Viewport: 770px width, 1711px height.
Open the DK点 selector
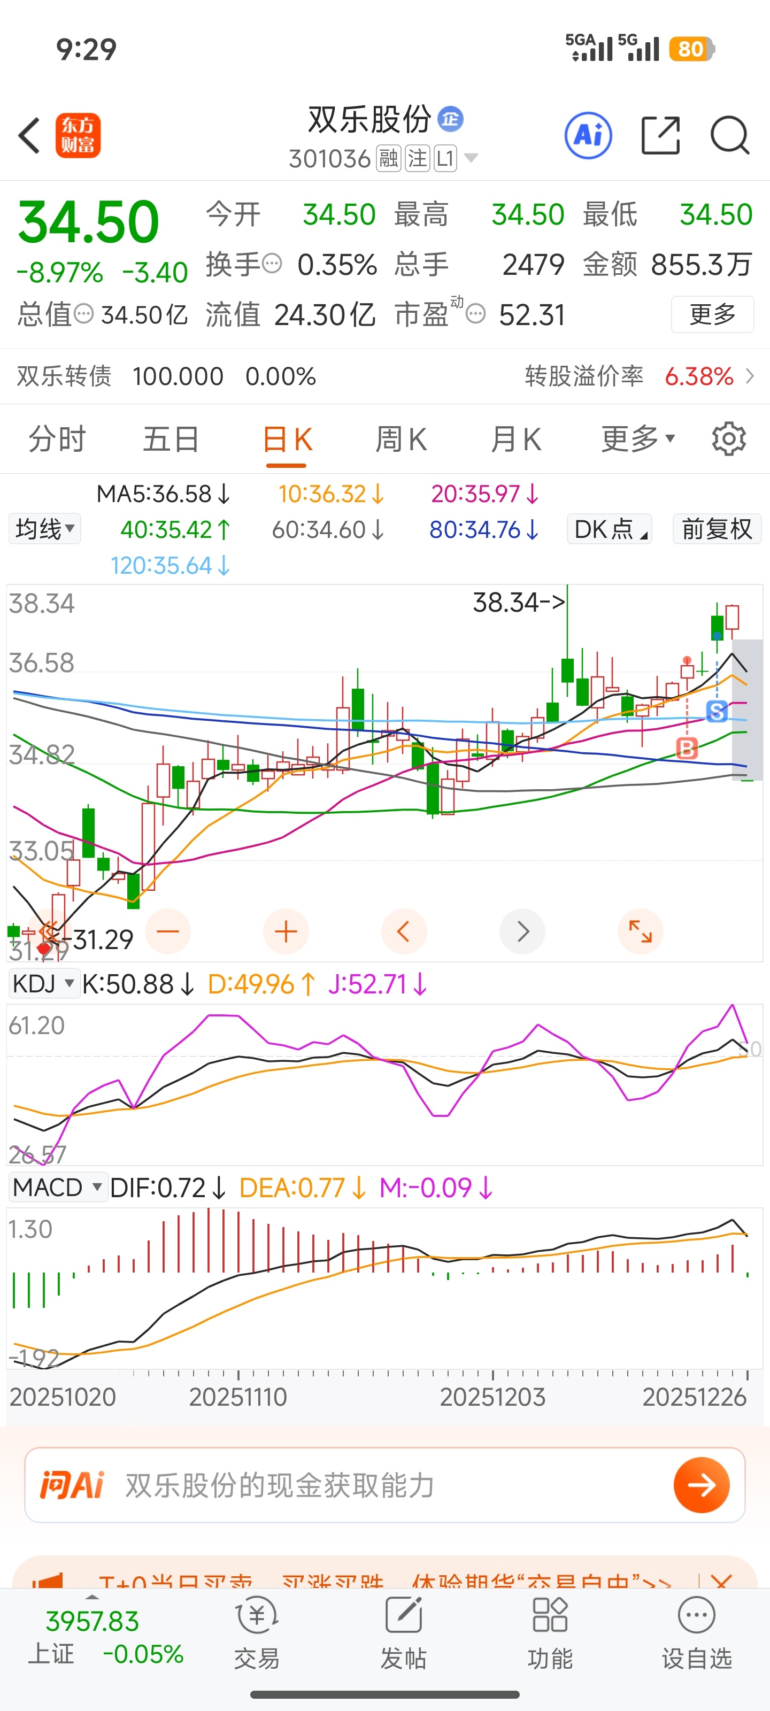tap(609, 529)
